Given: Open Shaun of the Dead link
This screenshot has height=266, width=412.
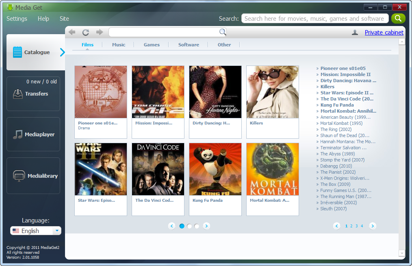Looking at the screenshot, I should [x=345, y=135].
